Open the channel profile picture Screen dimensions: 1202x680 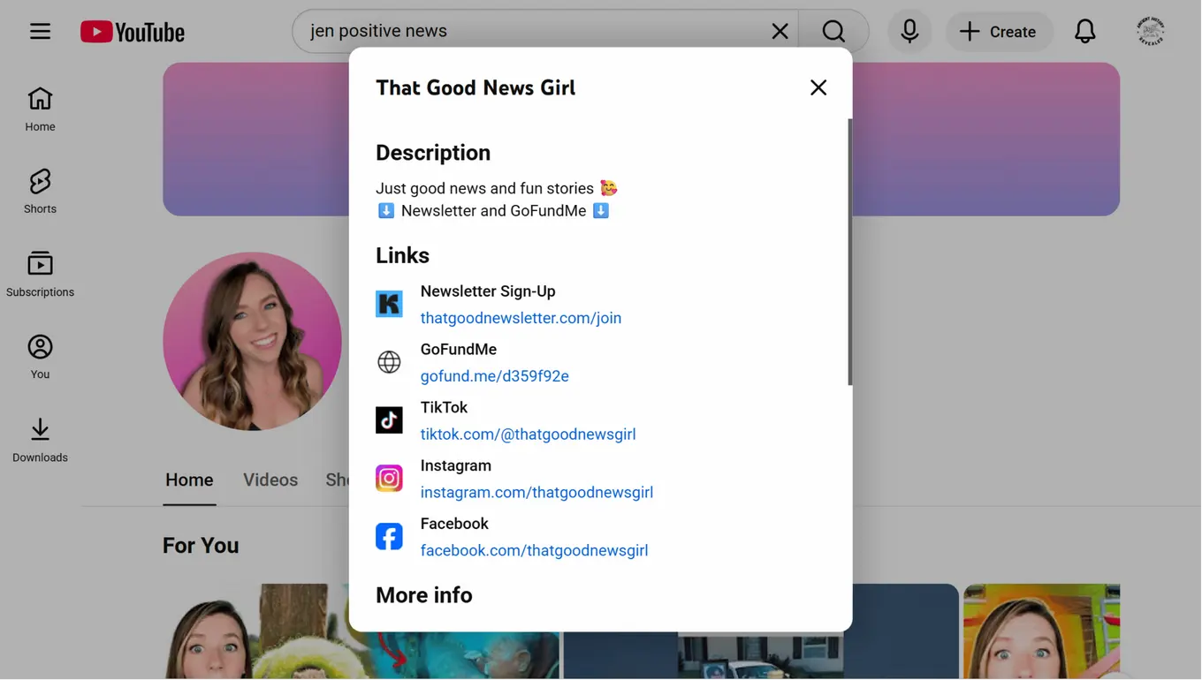252,341
